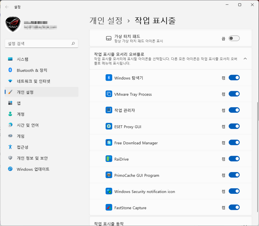Click the Windows 탐색기 Bluetooth app icon
The image size is (259, 226).
109,78
